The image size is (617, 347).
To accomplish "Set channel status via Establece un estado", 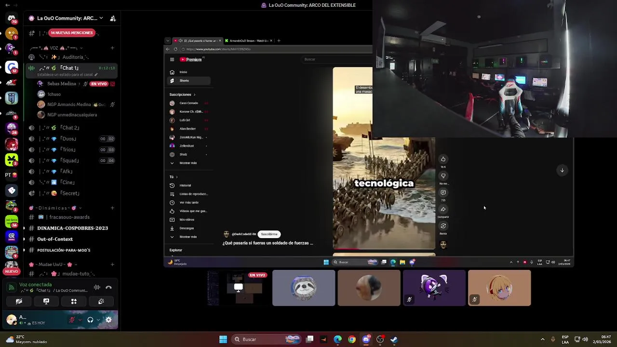I will [x=67, y=75].
